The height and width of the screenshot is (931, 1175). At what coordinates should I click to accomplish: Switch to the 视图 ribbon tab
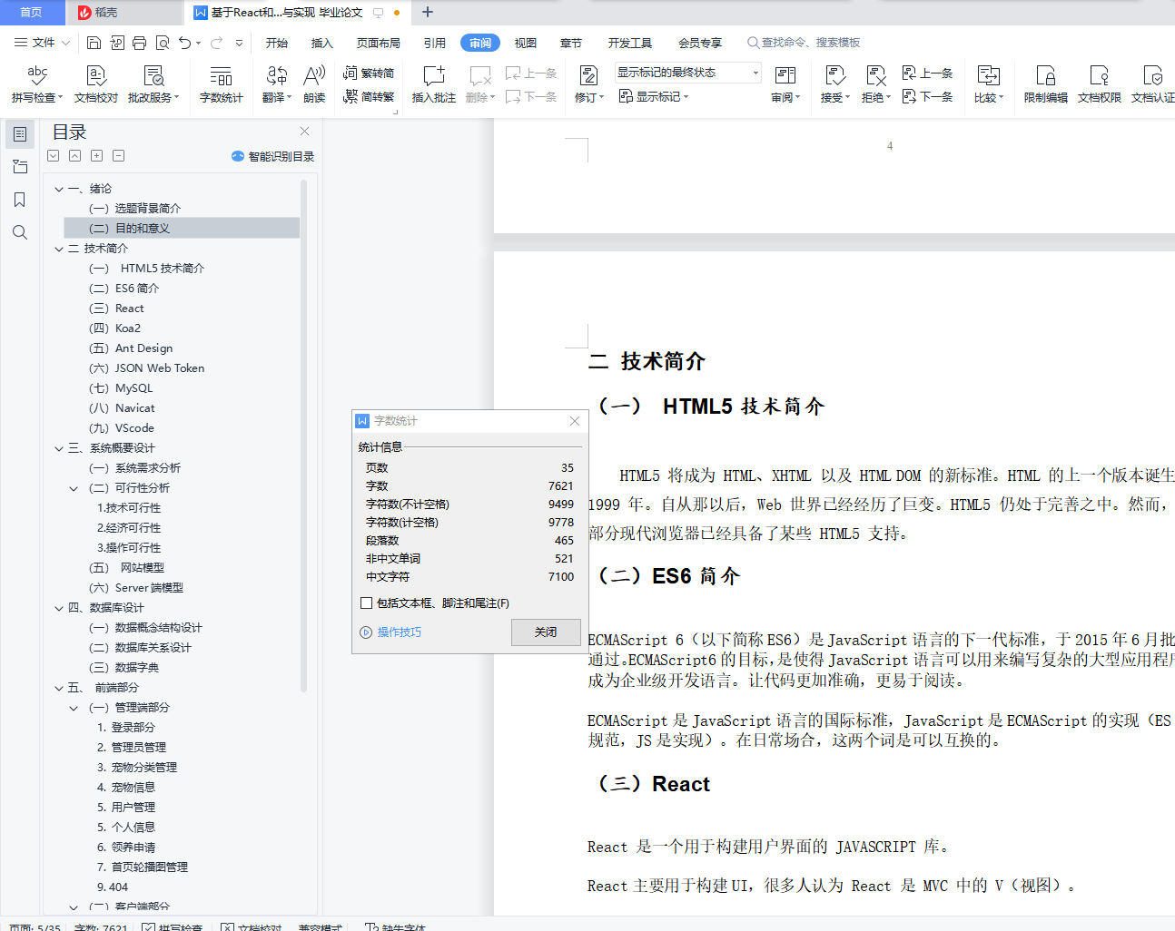point(526,43)
